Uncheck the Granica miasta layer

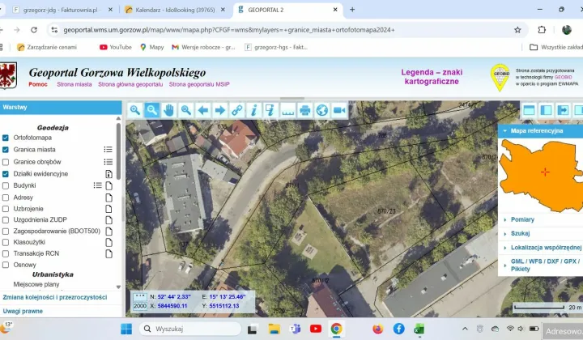point(6,150)
